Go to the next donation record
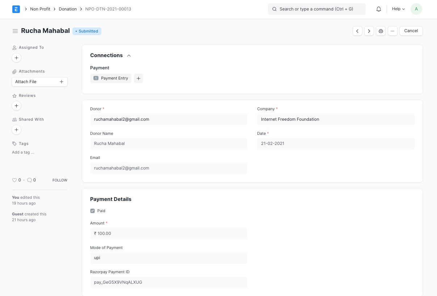This screenshot has width=437, height=296. point(369,31)
